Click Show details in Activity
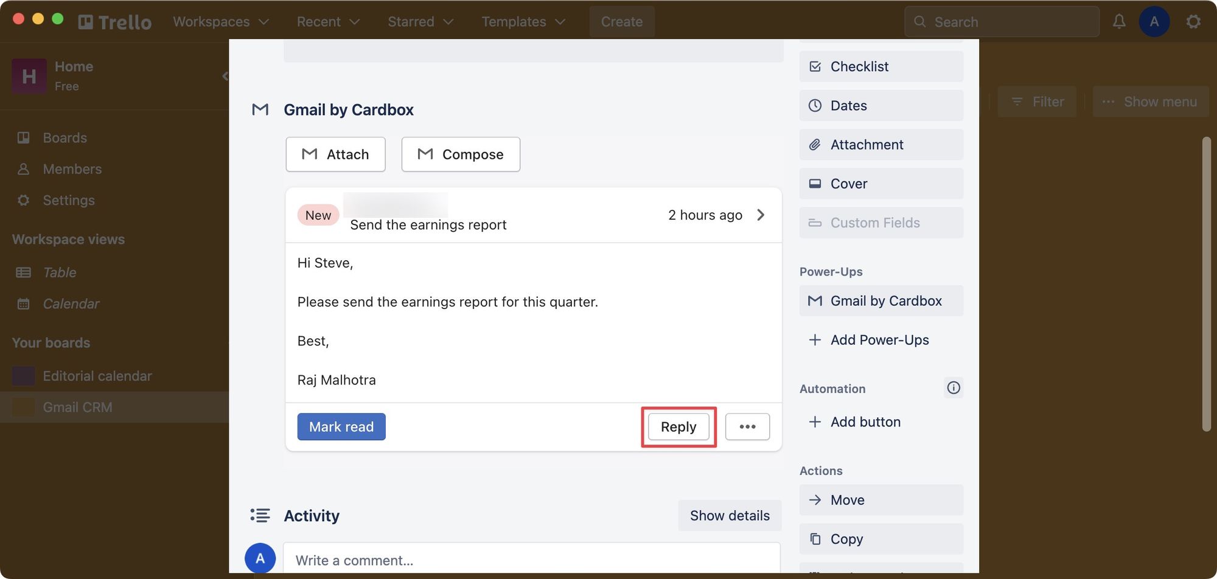Viewport: 1217px width, 579px height. [x=730, y=516]
